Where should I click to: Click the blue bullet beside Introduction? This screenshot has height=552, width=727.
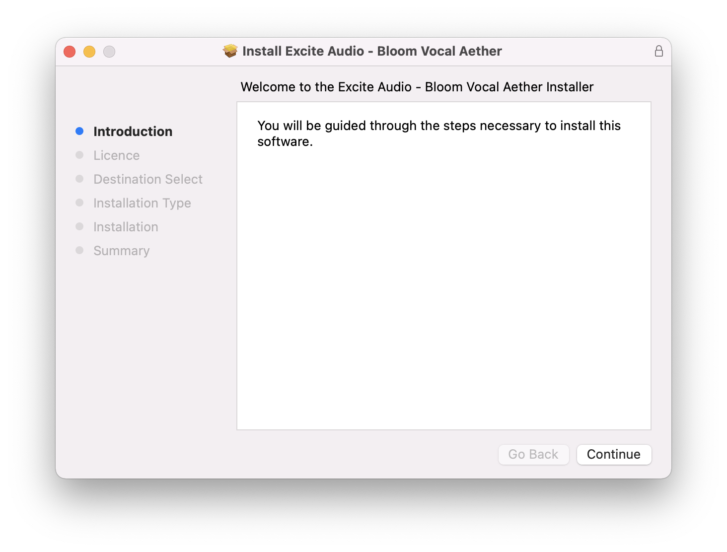(79, 131)
